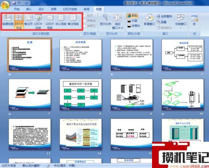Image resolution: width=209 pixels, height=168 pixels.
Task: Click status bar language 中文(简体, 中国)
Action: tap(64, 165)
